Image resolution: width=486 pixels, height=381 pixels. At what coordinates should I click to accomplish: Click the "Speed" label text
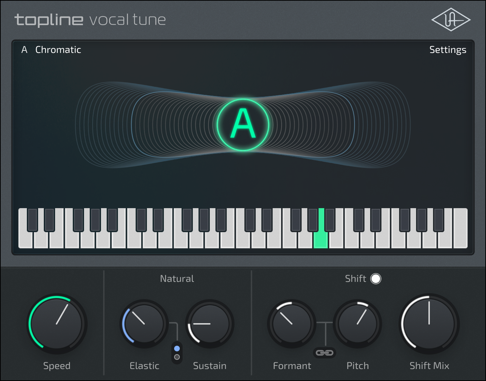click(57, 366)
